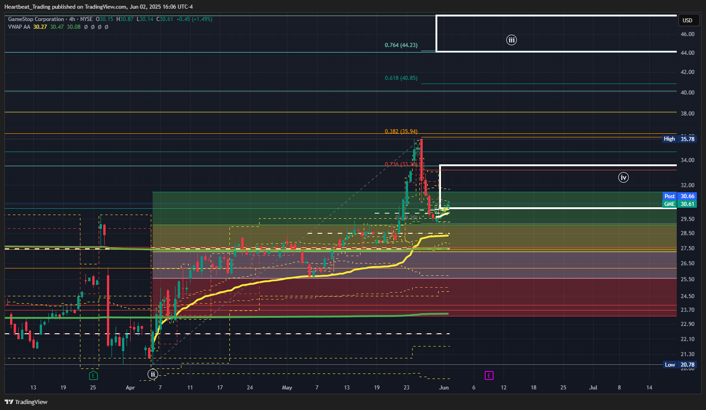
Task: Click Jun on the time axis
Action: coord(444,388)
